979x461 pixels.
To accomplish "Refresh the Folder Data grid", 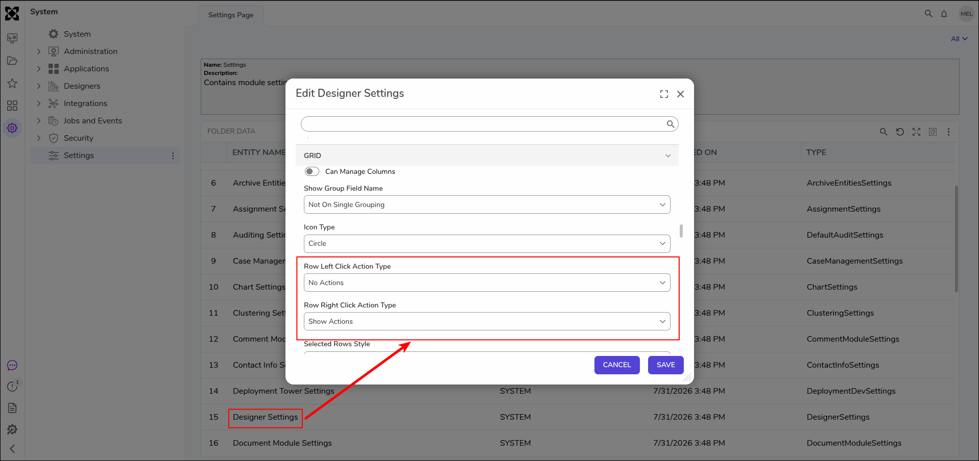I will 900,132.
